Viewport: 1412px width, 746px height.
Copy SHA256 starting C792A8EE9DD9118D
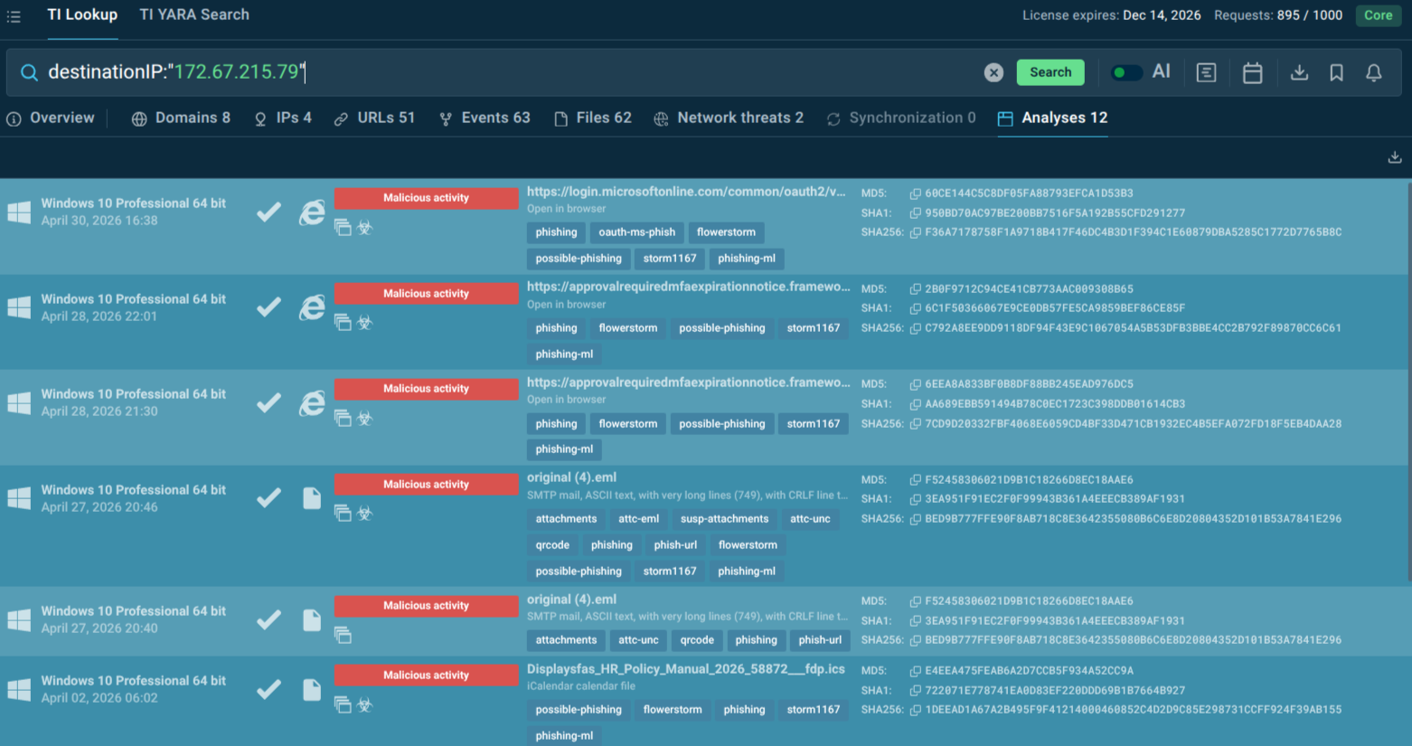(x=915, y=328)
